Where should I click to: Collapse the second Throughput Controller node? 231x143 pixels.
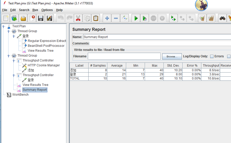pyautogui.click(x=14, y=75)
